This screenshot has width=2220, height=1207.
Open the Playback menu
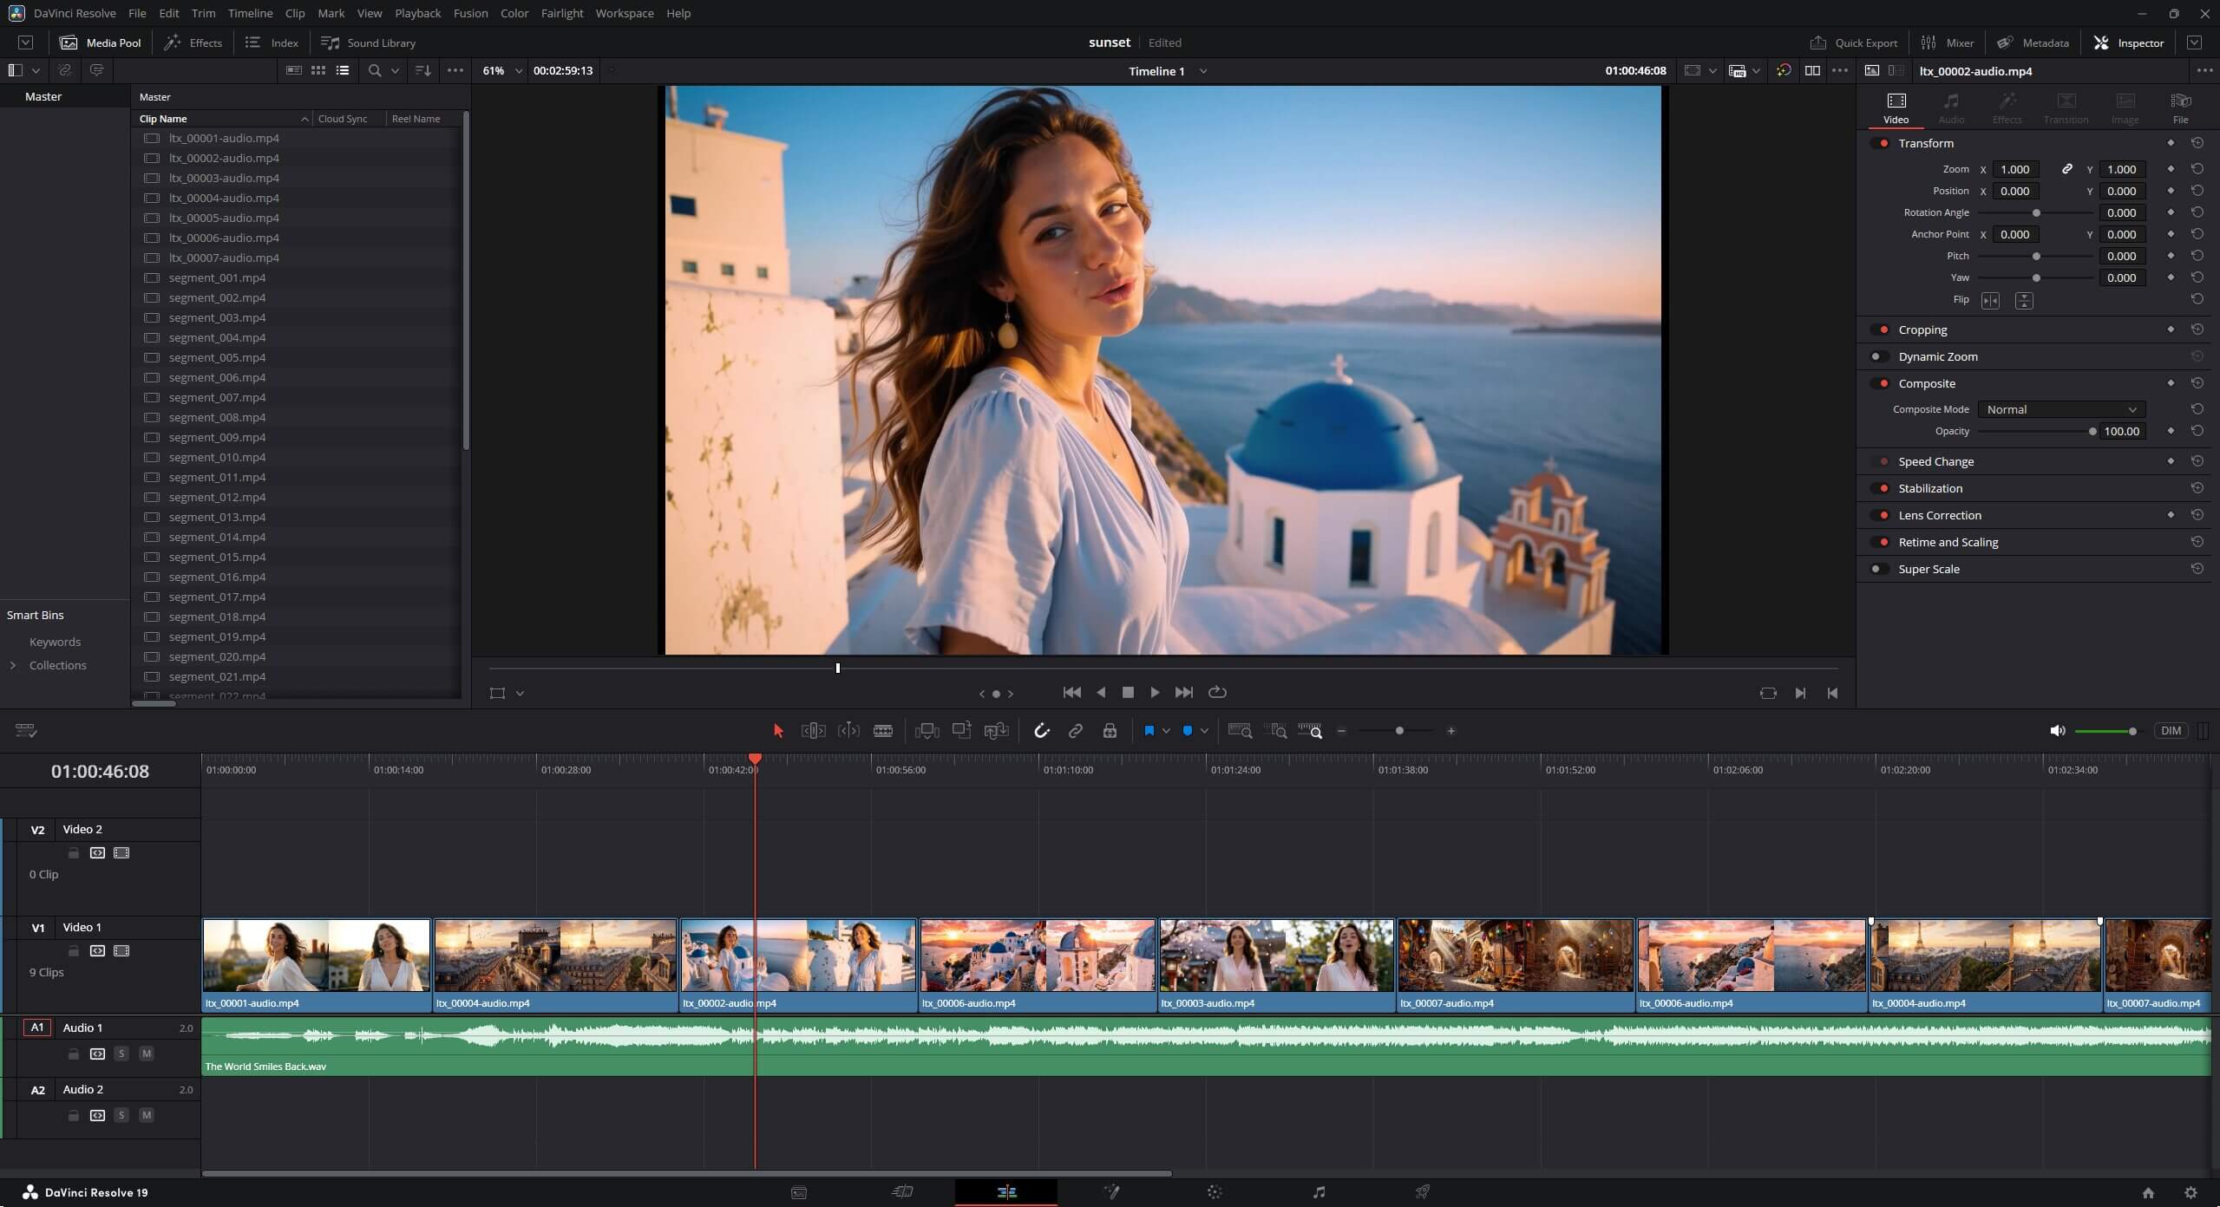pos(417,13)
